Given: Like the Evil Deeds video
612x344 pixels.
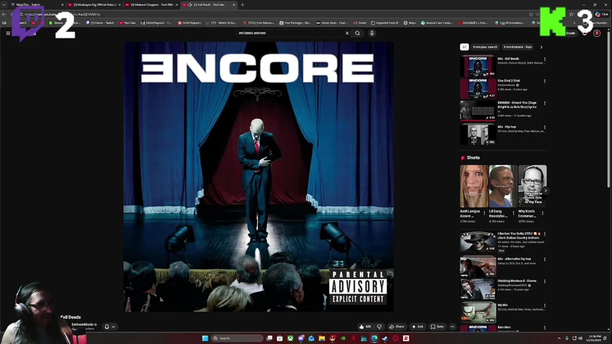Looking at the screenshot, I should (366, 327).
